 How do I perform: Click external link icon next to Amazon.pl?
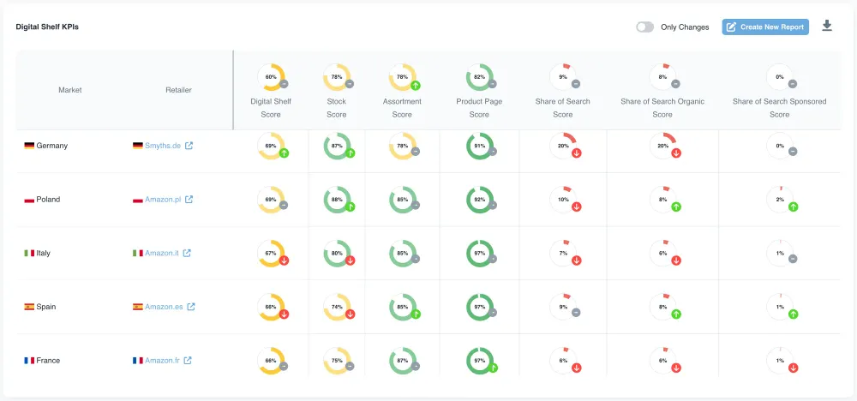click(x=189, y=200)
